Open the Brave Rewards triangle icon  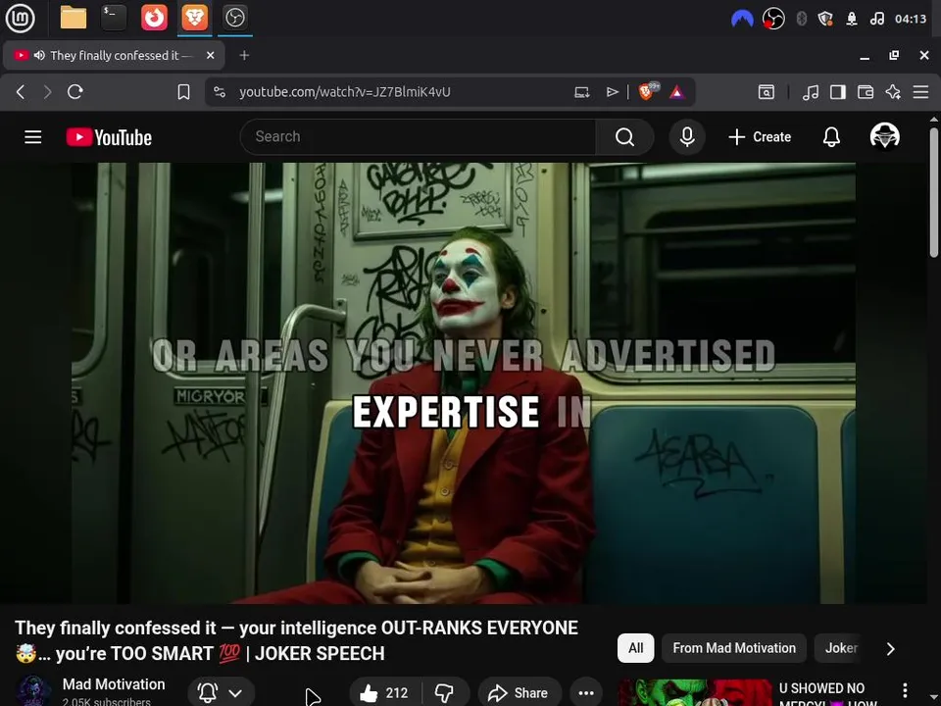pyautogui.click(x=677, y=92)
